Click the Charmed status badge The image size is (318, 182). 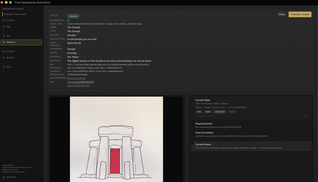tap(73, 16)
